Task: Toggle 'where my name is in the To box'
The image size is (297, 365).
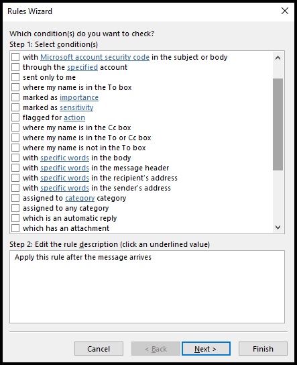Action: click(15, 87)
